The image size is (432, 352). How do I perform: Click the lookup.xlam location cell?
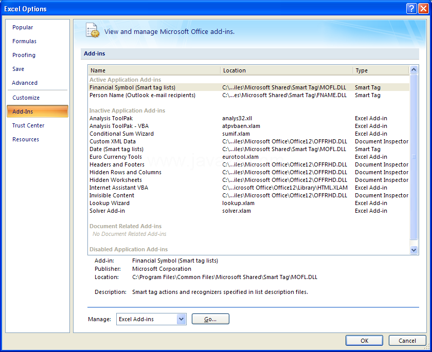coord(238,203)
